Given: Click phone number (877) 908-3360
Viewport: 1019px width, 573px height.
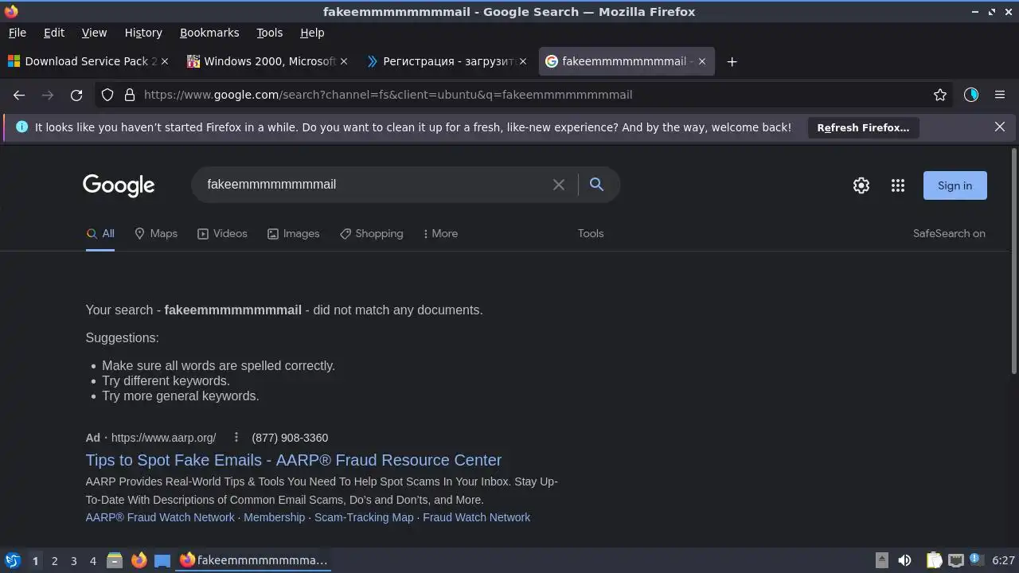Looking at the screenshot, I should point(290,438).
